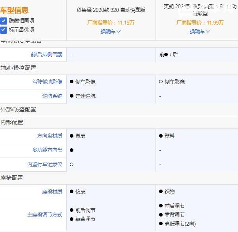
Task: Toggle the 标示最优项 checkbox
Action: tap(3, 30)
